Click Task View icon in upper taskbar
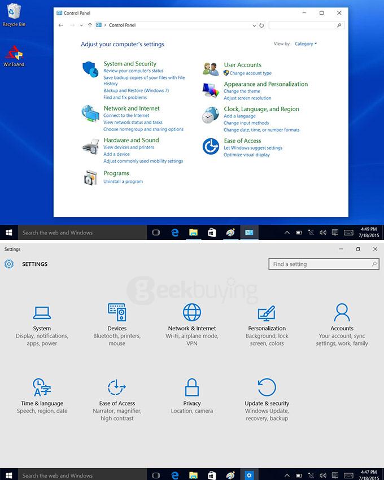384x480 pixels. (x=156, y=233)
